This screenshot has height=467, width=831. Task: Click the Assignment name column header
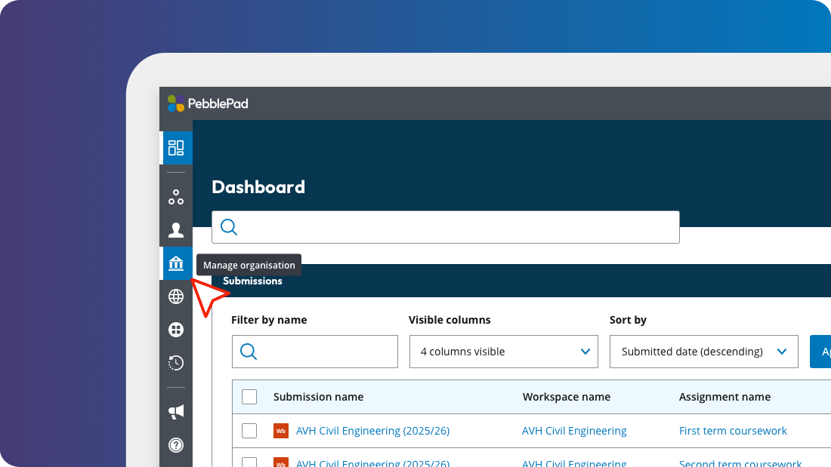point(724,397)
